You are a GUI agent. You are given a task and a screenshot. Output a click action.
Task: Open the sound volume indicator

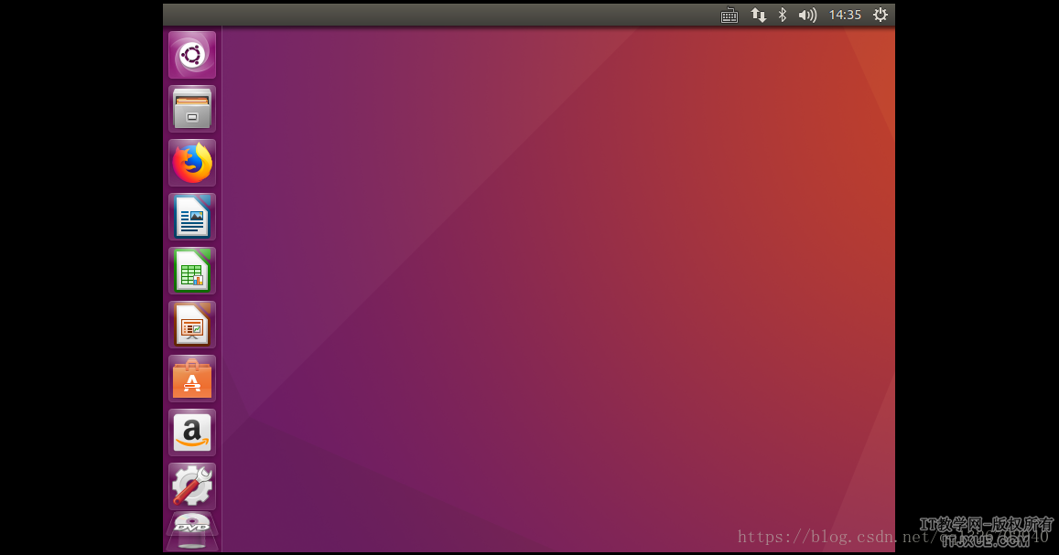(x=806, y=15)
